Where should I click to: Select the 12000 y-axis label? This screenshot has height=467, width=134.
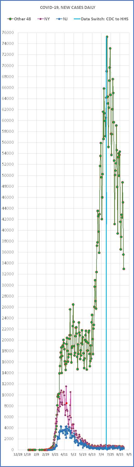click(9, 384)
